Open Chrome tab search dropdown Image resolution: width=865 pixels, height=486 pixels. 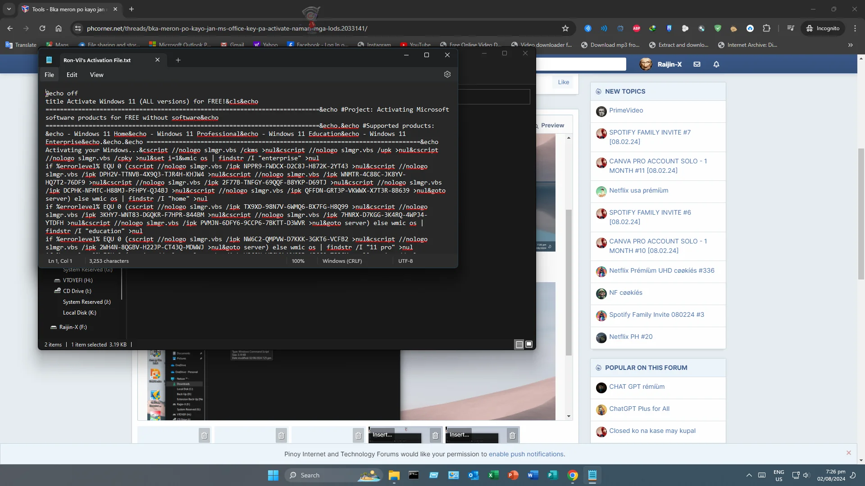9,9
